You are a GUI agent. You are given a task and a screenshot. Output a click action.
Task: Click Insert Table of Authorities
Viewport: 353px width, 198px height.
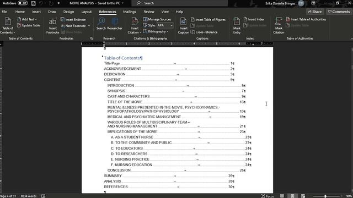pyautogui.click(x=306, y=19)
